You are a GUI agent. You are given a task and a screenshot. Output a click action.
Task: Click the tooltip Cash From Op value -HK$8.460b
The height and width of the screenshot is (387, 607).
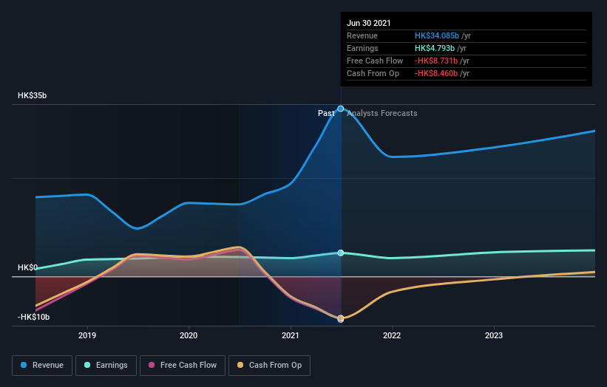pyautogui.click(x=436, y=73)
